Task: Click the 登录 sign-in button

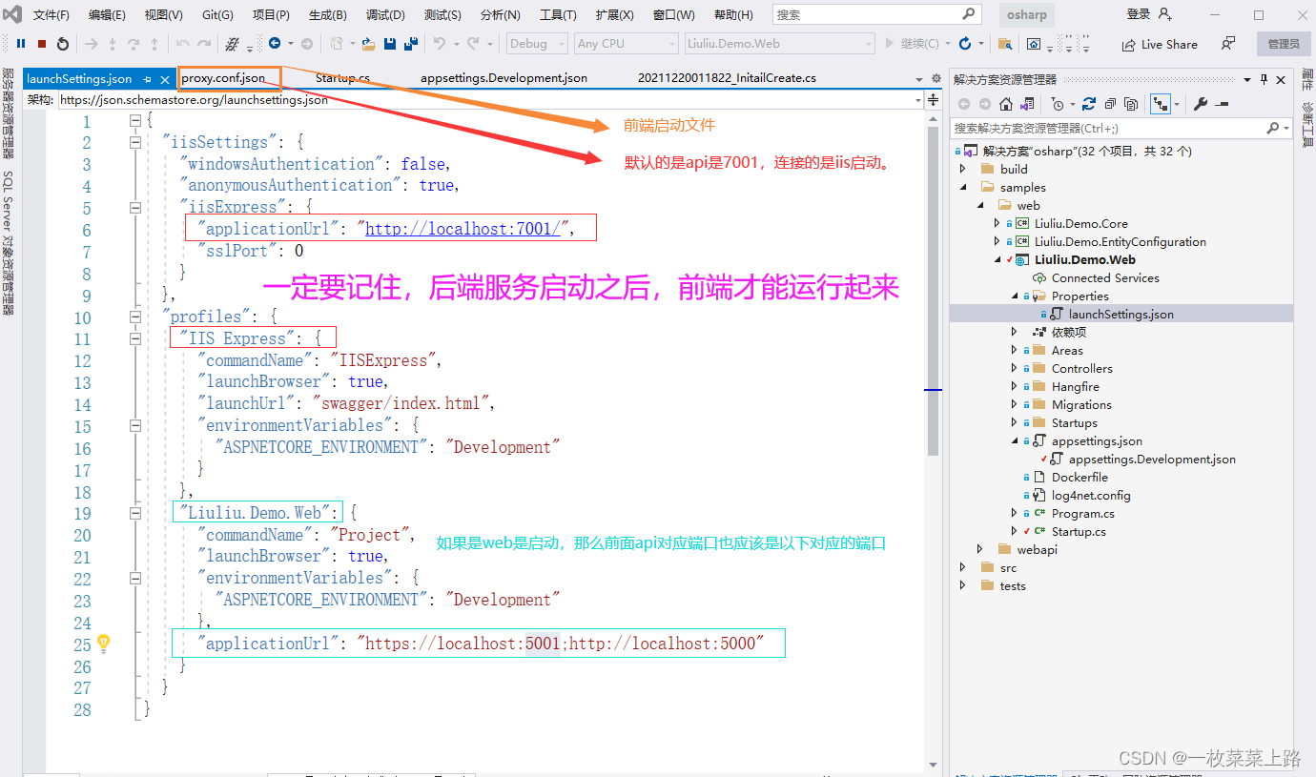Action: point(1150,14)
